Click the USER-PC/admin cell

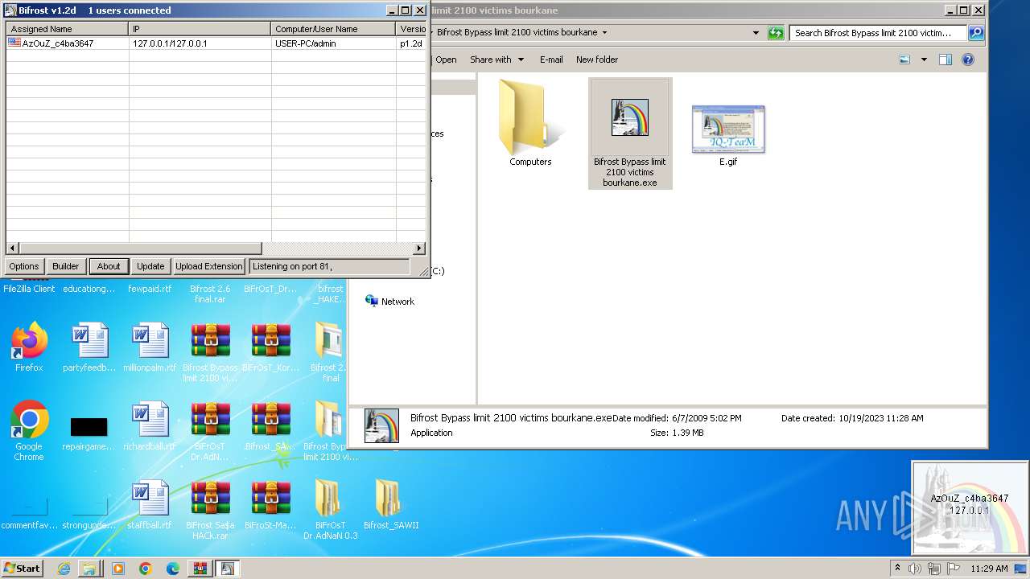[306, 43]
